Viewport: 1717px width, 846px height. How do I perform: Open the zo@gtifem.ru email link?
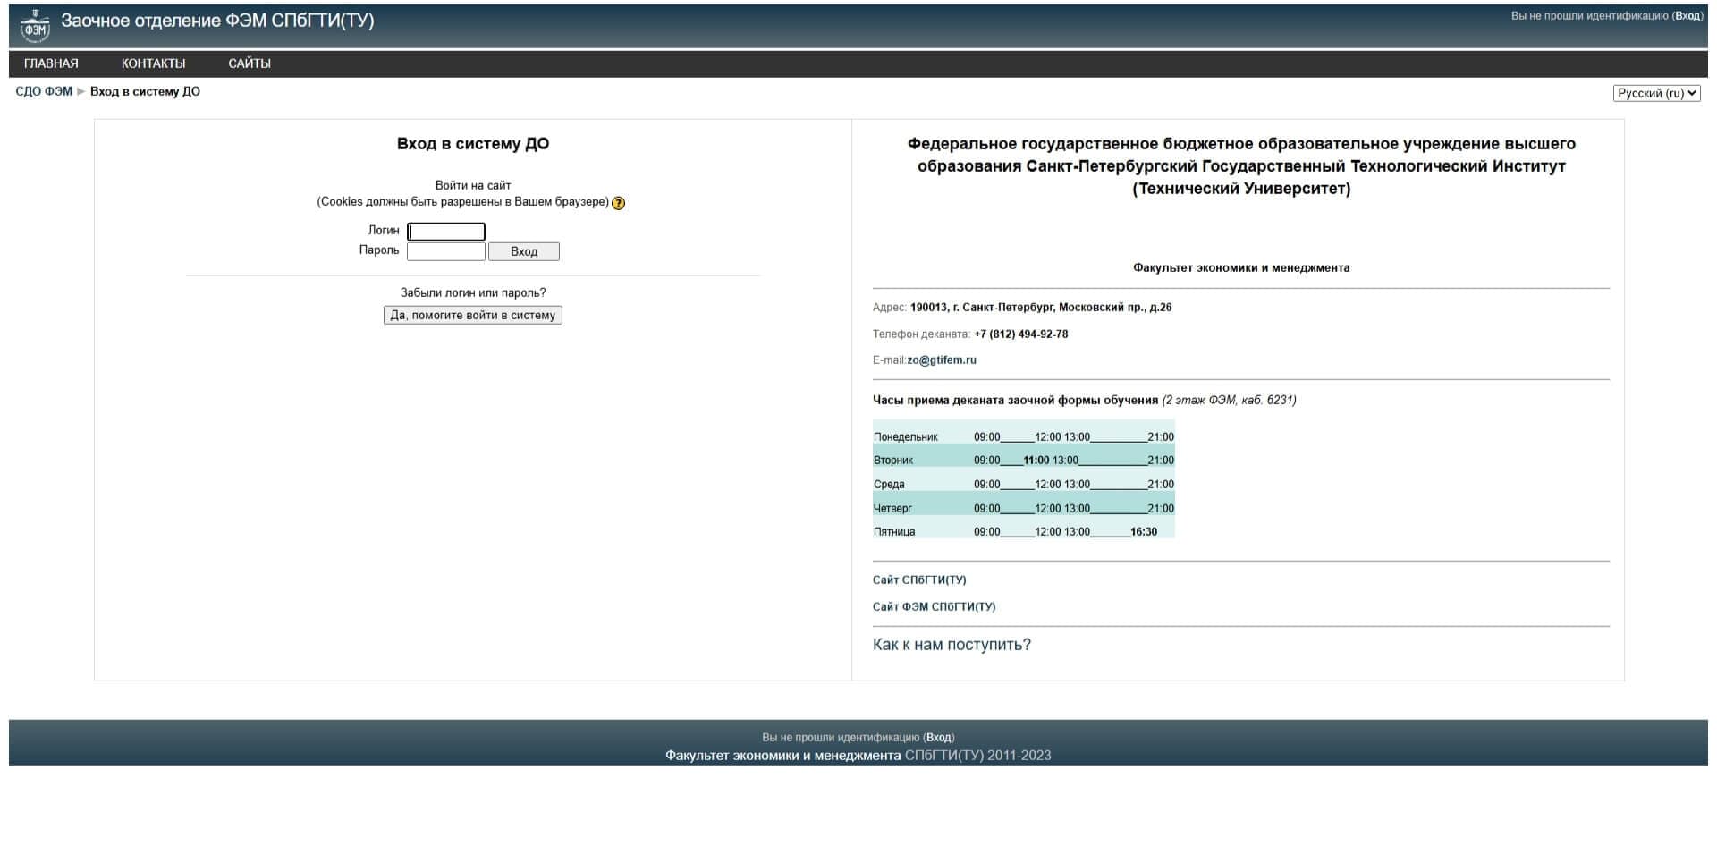pos(942,360)
